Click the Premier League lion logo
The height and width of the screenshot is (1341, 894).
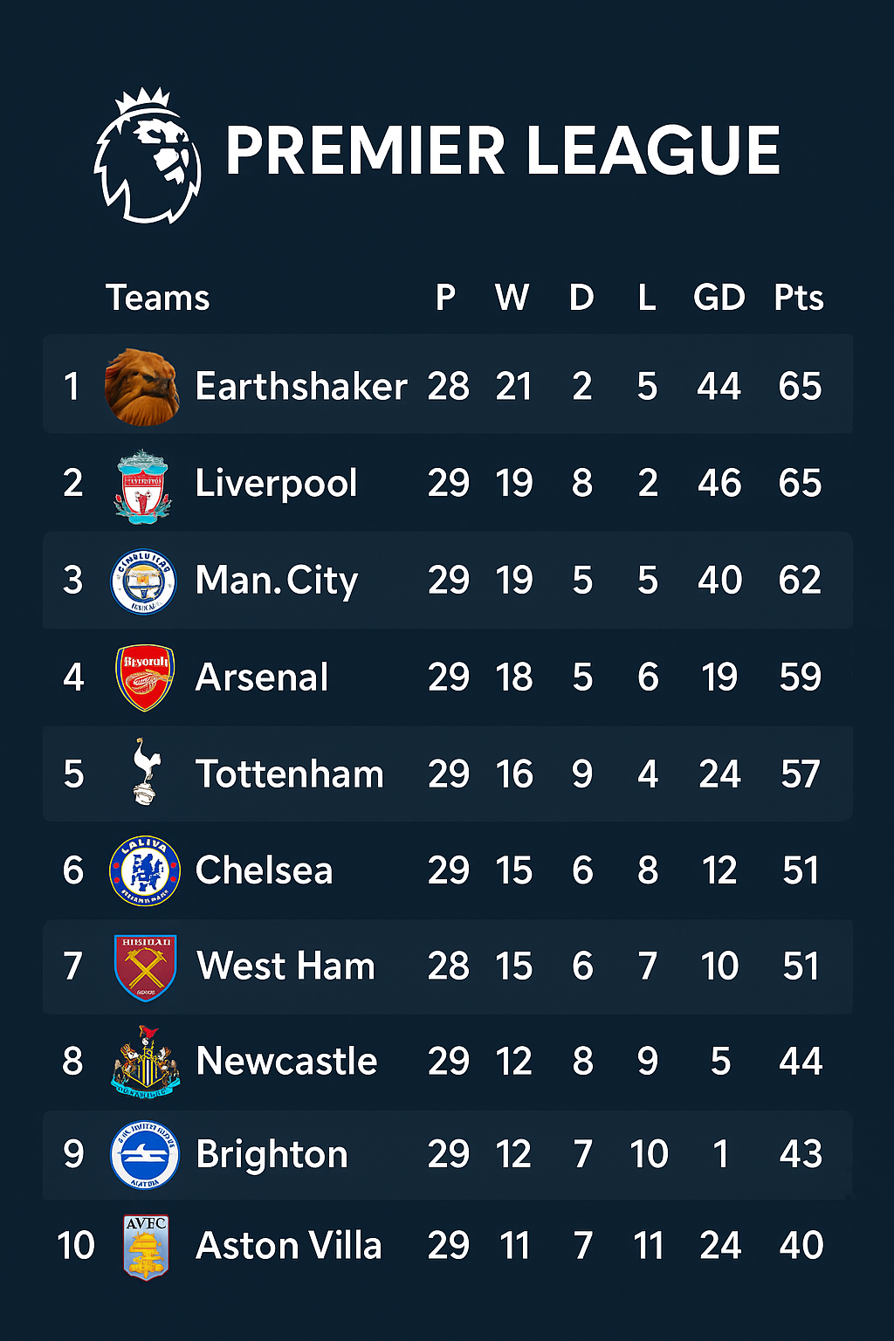pyautogui.click(x=148, y=155)
